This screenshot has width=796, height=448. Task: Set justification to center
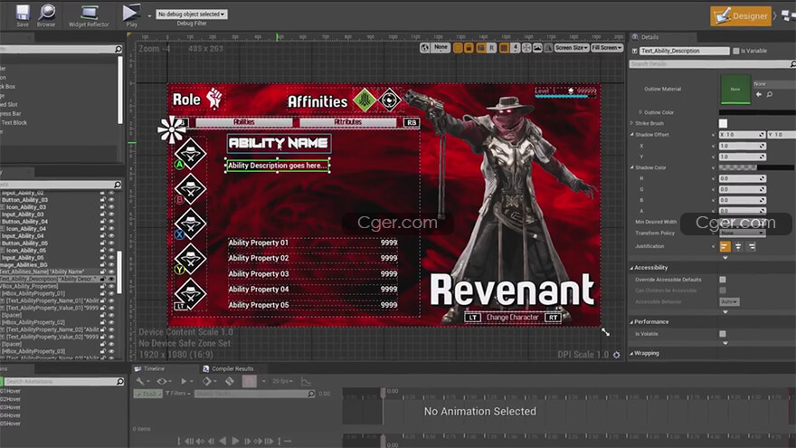pyautogui.click(x=738, y=247)
